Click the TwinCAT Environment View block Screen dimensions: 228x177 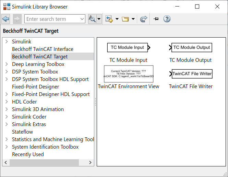(x=129, y=74)
